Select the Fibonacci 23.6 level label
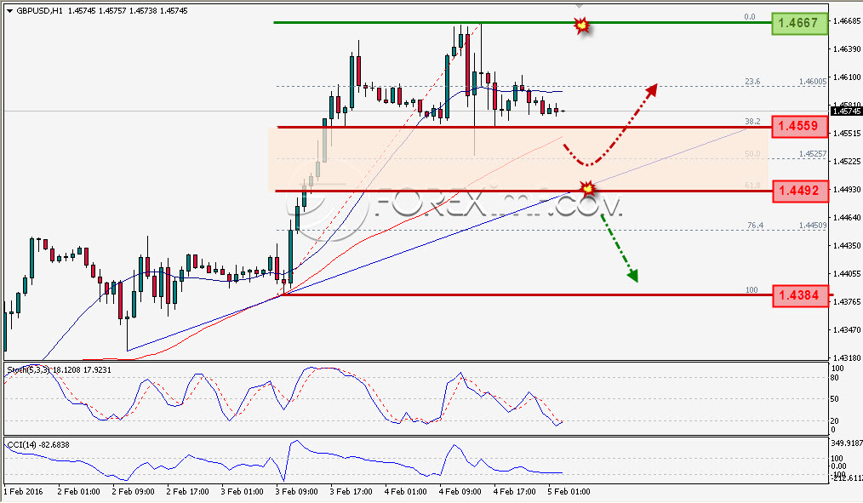This screenshot has height=503, width=863. (x=752, y=82)
